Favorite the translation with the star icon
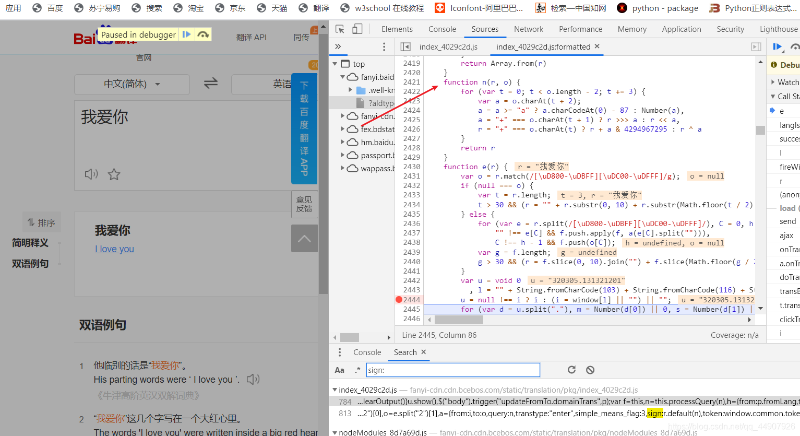The width and height of the screenshot is (800, 436). point(114,174)
